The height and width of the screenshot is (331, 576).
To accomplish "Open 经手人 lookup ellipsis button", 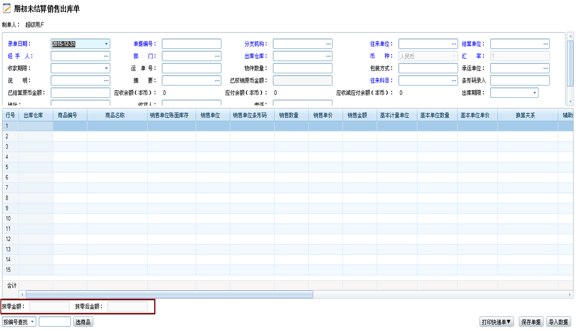I will pos(107,56).
